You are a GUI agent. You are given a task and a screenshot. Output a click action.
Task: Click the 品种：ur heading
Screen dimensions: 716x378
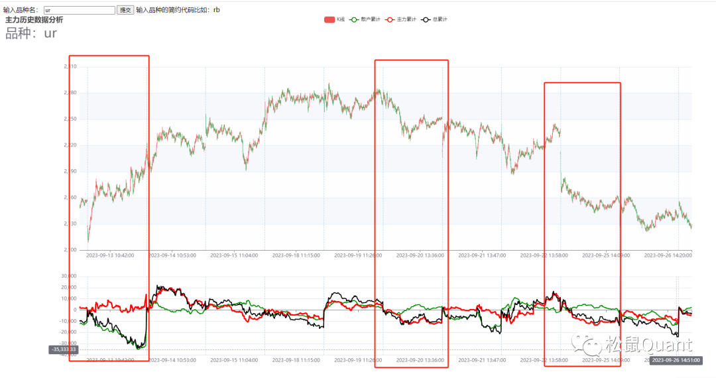click(31, 34)
